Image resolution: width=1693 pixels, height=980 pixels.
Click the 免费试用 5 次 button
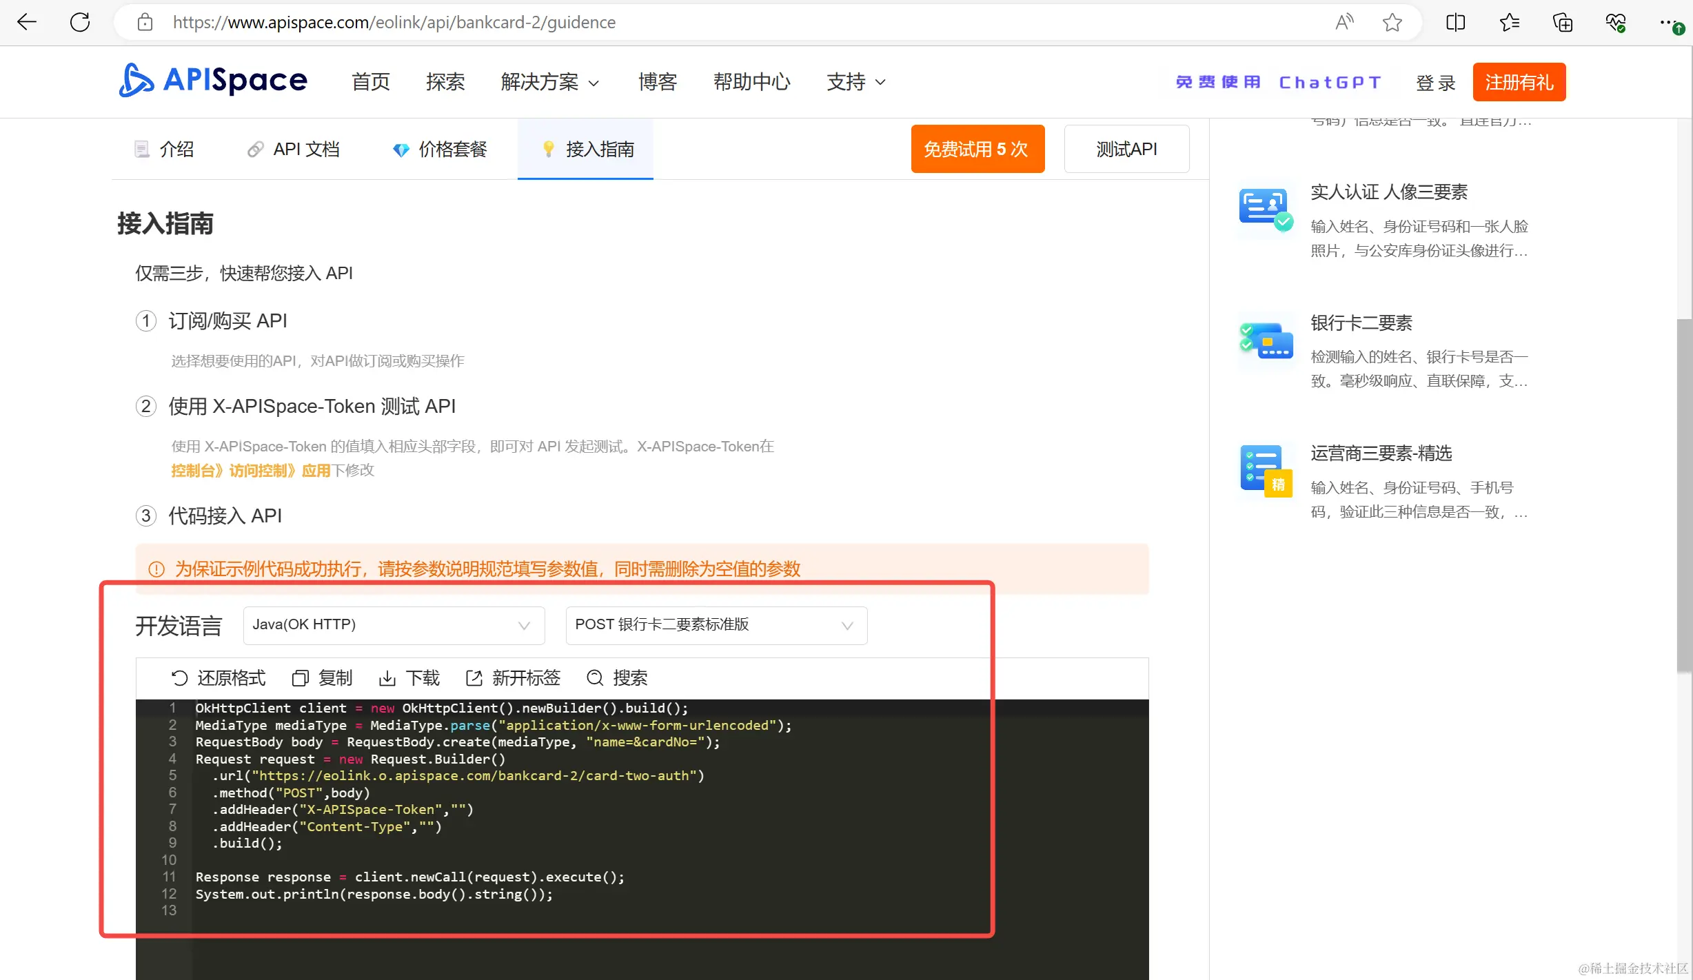[977, 149]
